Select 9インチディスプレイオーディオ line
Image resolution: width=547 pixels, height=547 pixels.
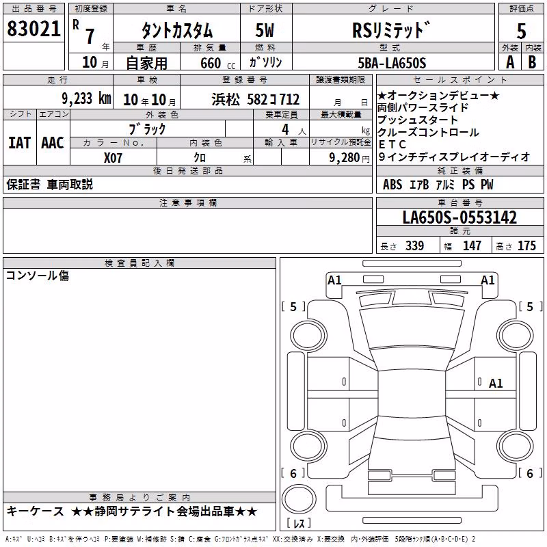pos(454,157)
